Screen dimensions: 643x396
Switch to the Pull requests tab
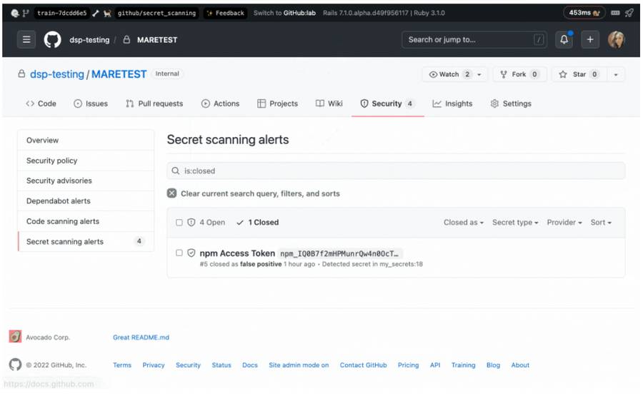pos(154,103)
